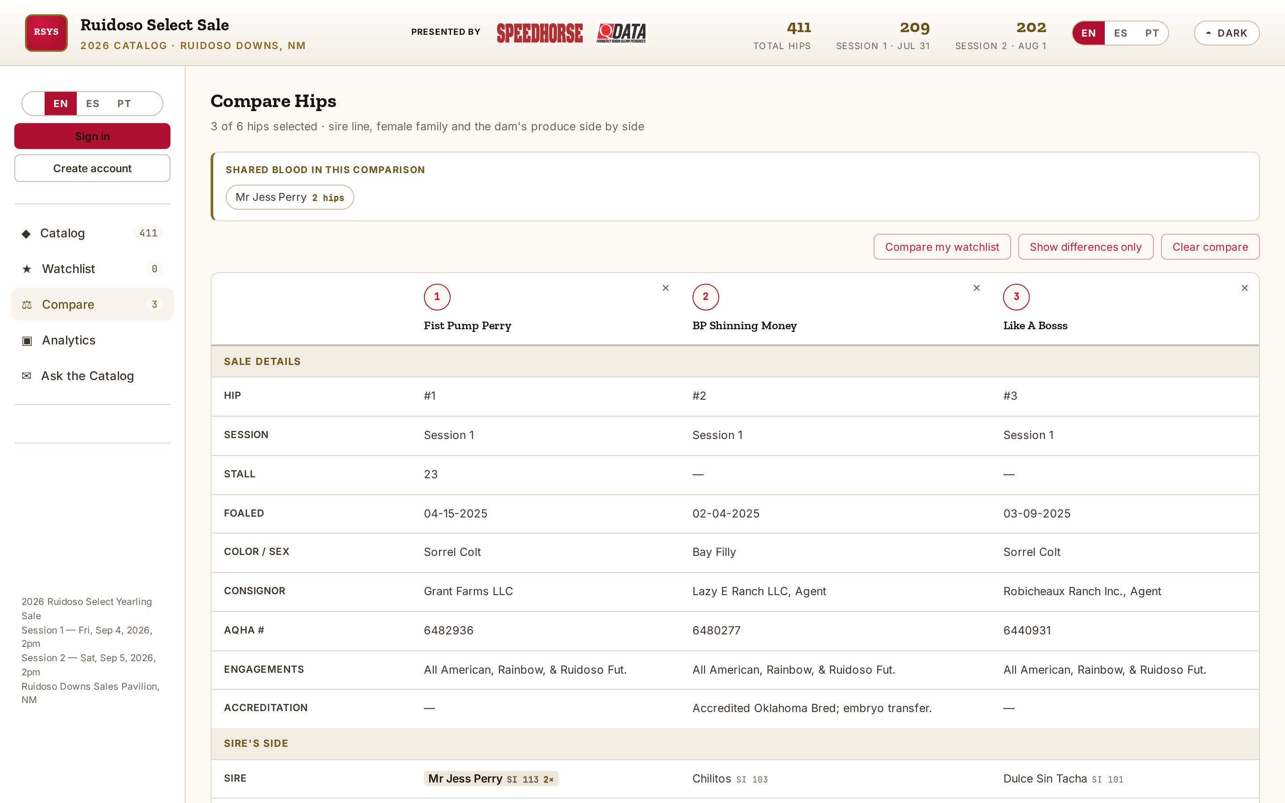Remove Like A Bosss from compare

pyautogui.click(x=1244, y=288)
